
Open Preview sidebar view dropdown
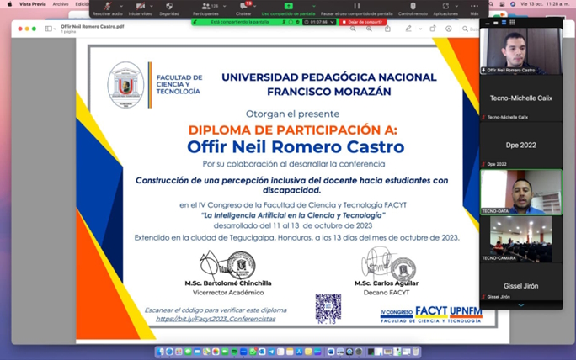point(52,29)
